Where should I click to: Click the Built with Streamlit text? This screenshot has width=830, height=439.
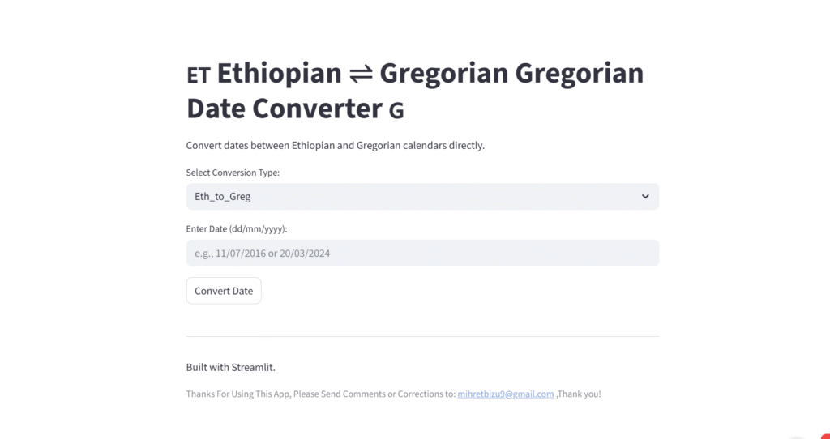[231, 367]
